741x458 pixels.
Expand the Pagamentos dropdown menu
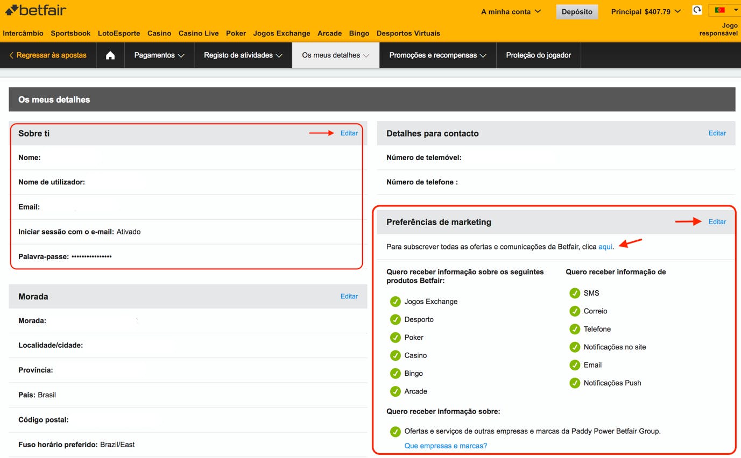159,55
